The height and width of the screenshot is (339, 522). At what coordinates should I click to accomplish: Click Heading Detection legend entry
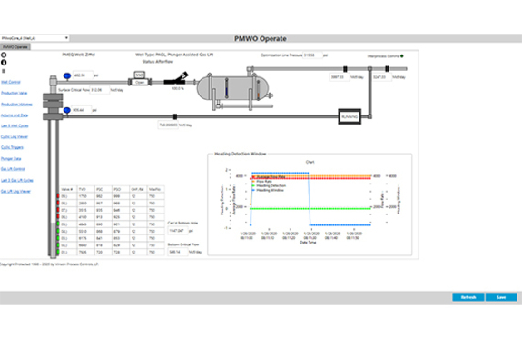click(x=269, y=185)
